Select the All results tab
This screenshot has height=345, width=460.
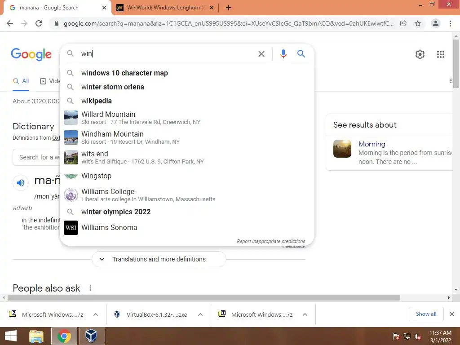[x=21, y=81]
